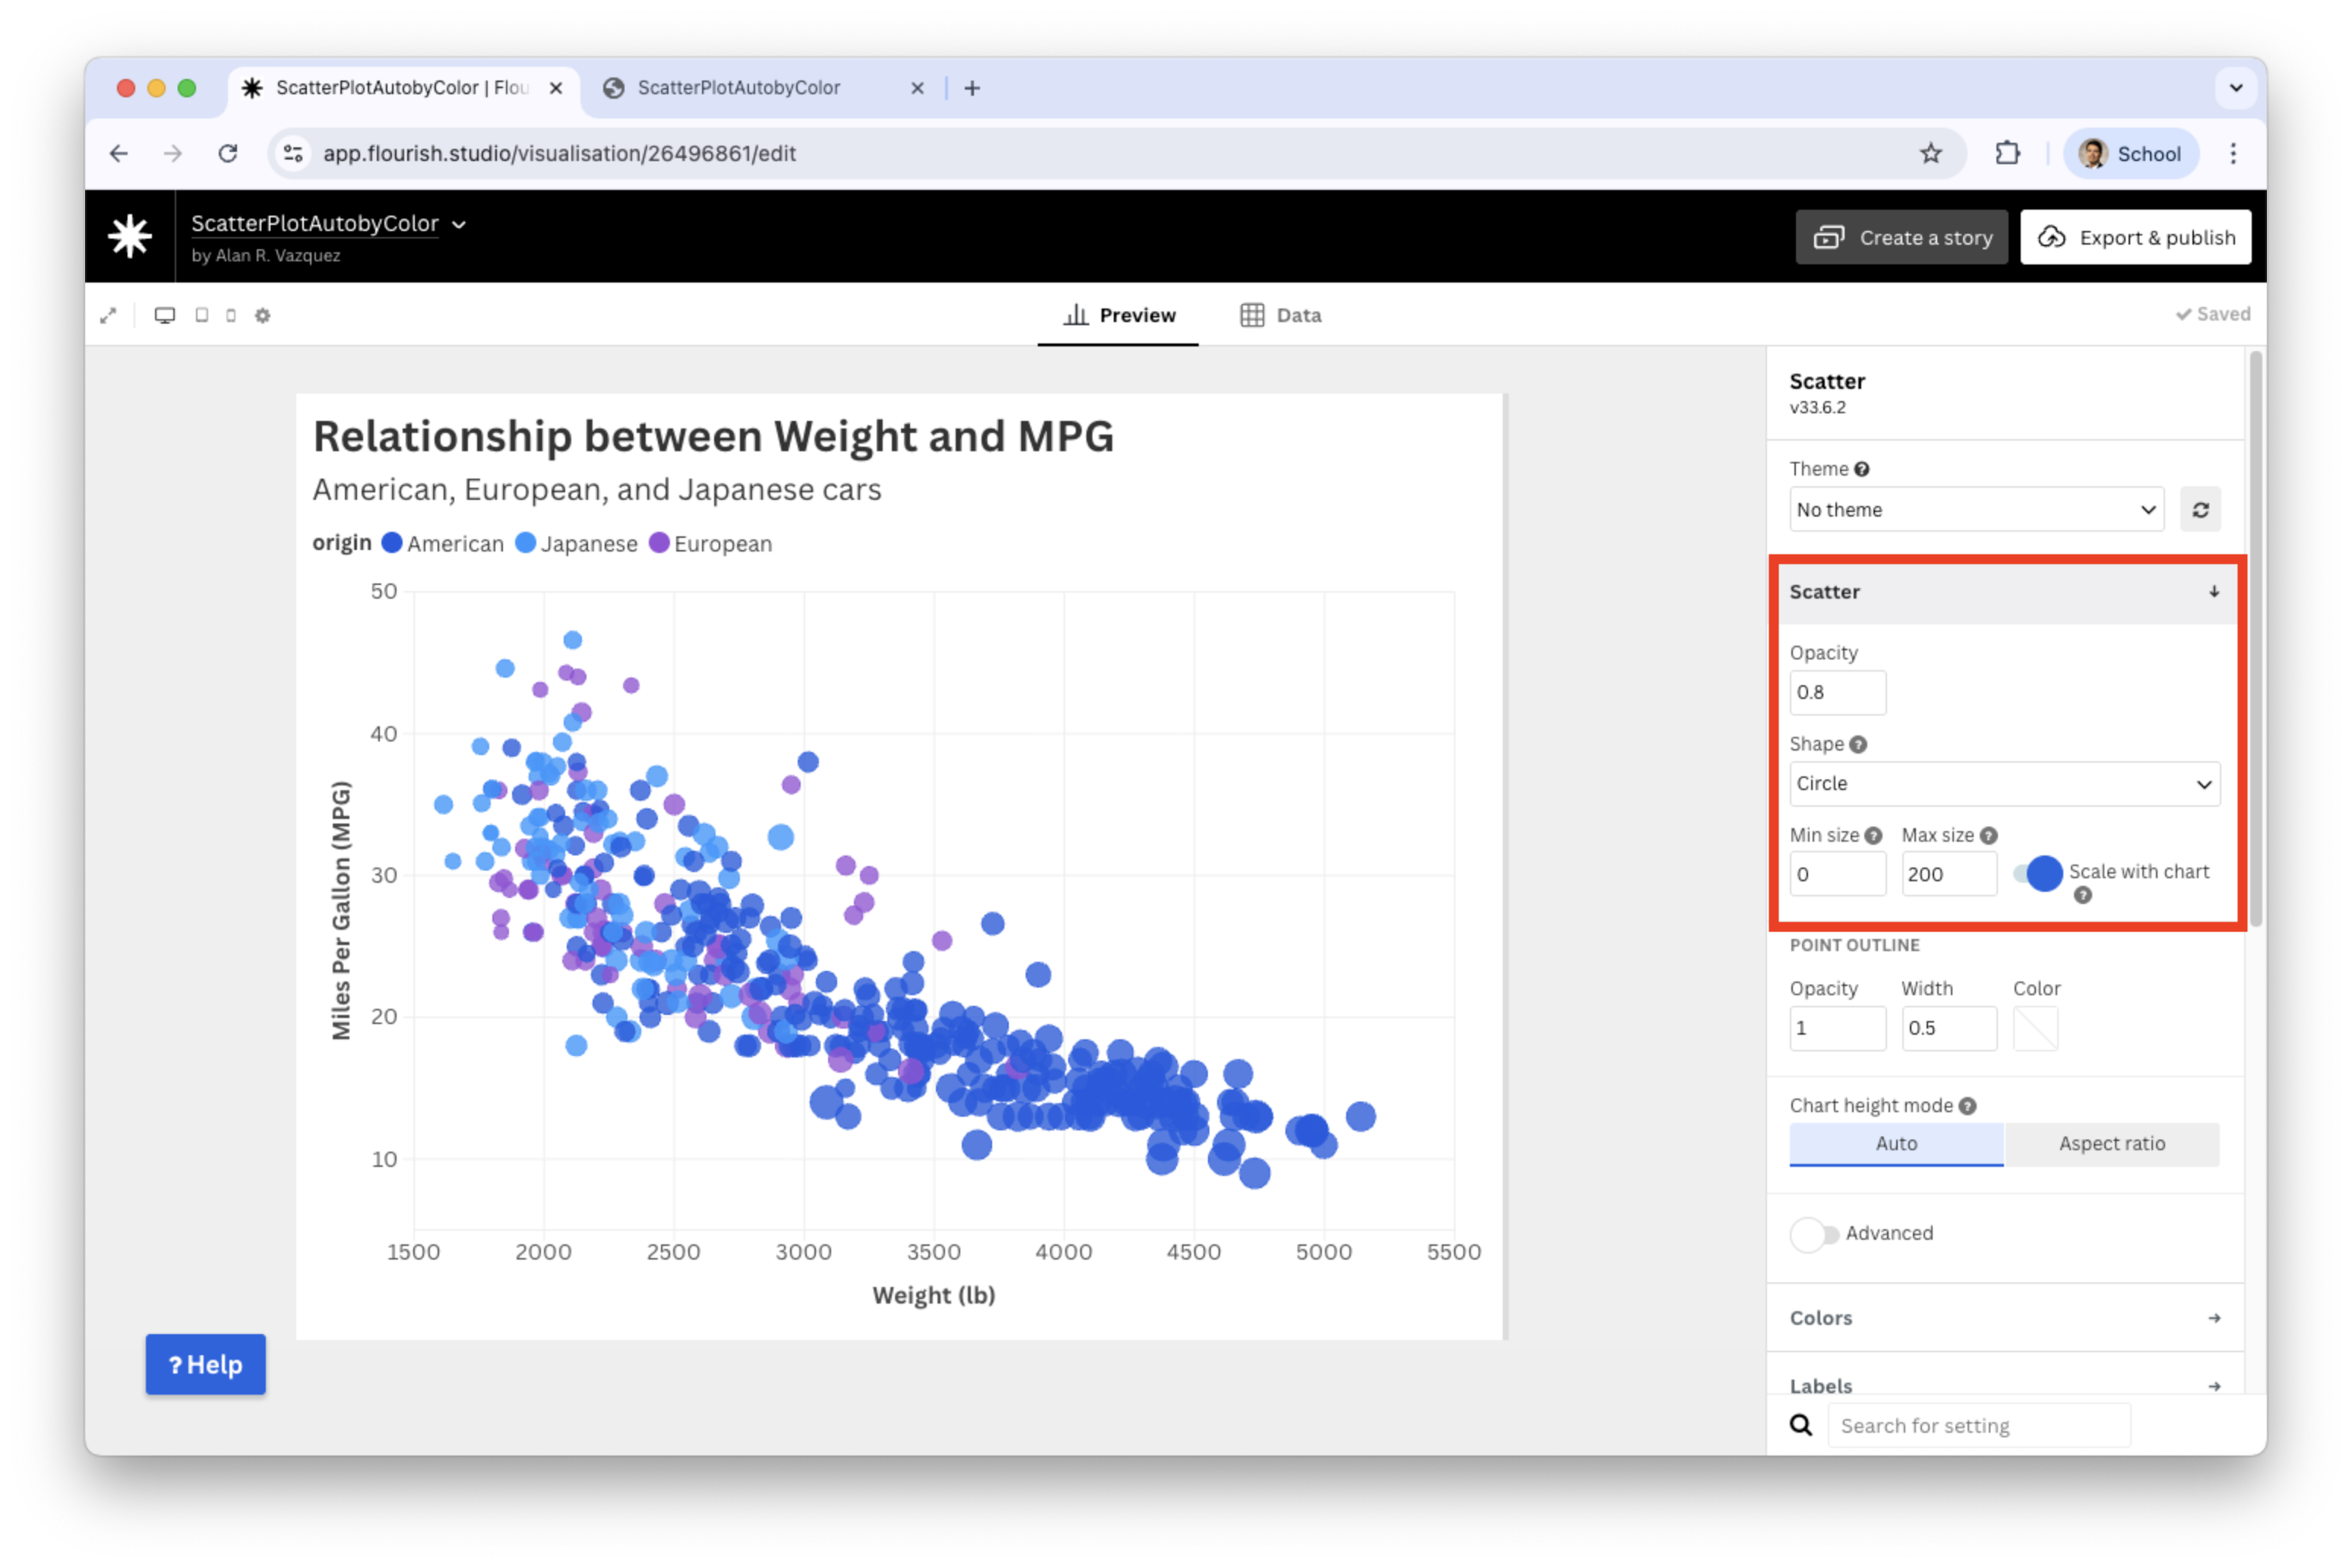Click the Export & publish button

[2135, 238]
